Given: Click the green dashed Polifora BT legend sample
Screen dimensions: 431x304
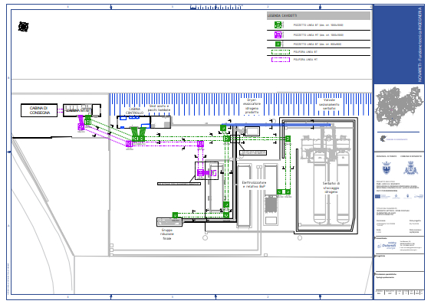Looking at the screenshot, I should coord(281,52).
